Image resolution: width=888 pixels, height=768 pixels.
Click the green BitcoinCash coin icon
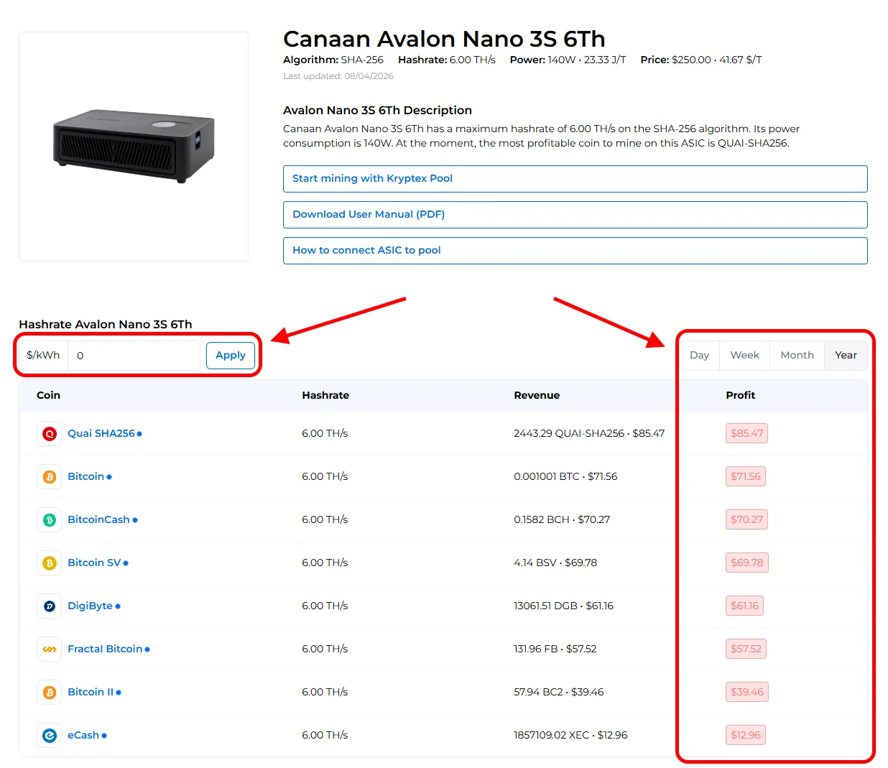(x=49, y=520)
